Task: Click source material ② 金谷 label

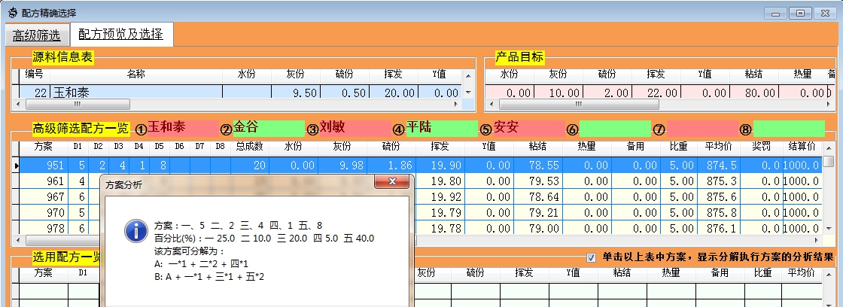Action: click(x=269, y=128)
